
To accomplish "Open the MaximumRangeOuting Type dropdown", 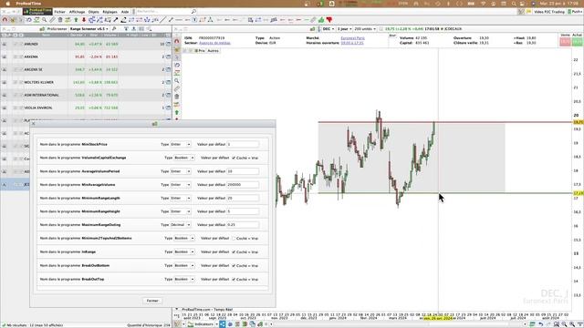I will pos(181,225).
